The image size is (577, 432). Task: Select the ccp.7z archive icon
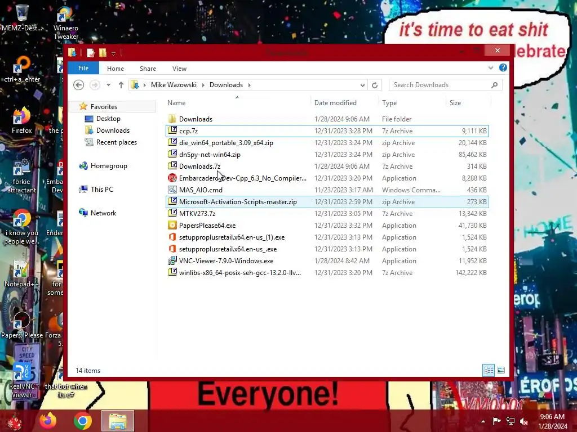[x=172, y=130]
